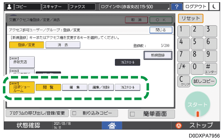The image size is (221, 139).
Task: Open the help question mark icon
Action: [x=177, y=7]
